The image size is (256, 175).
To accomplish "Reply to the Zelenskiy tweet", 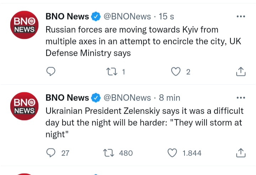I will 51,153.
